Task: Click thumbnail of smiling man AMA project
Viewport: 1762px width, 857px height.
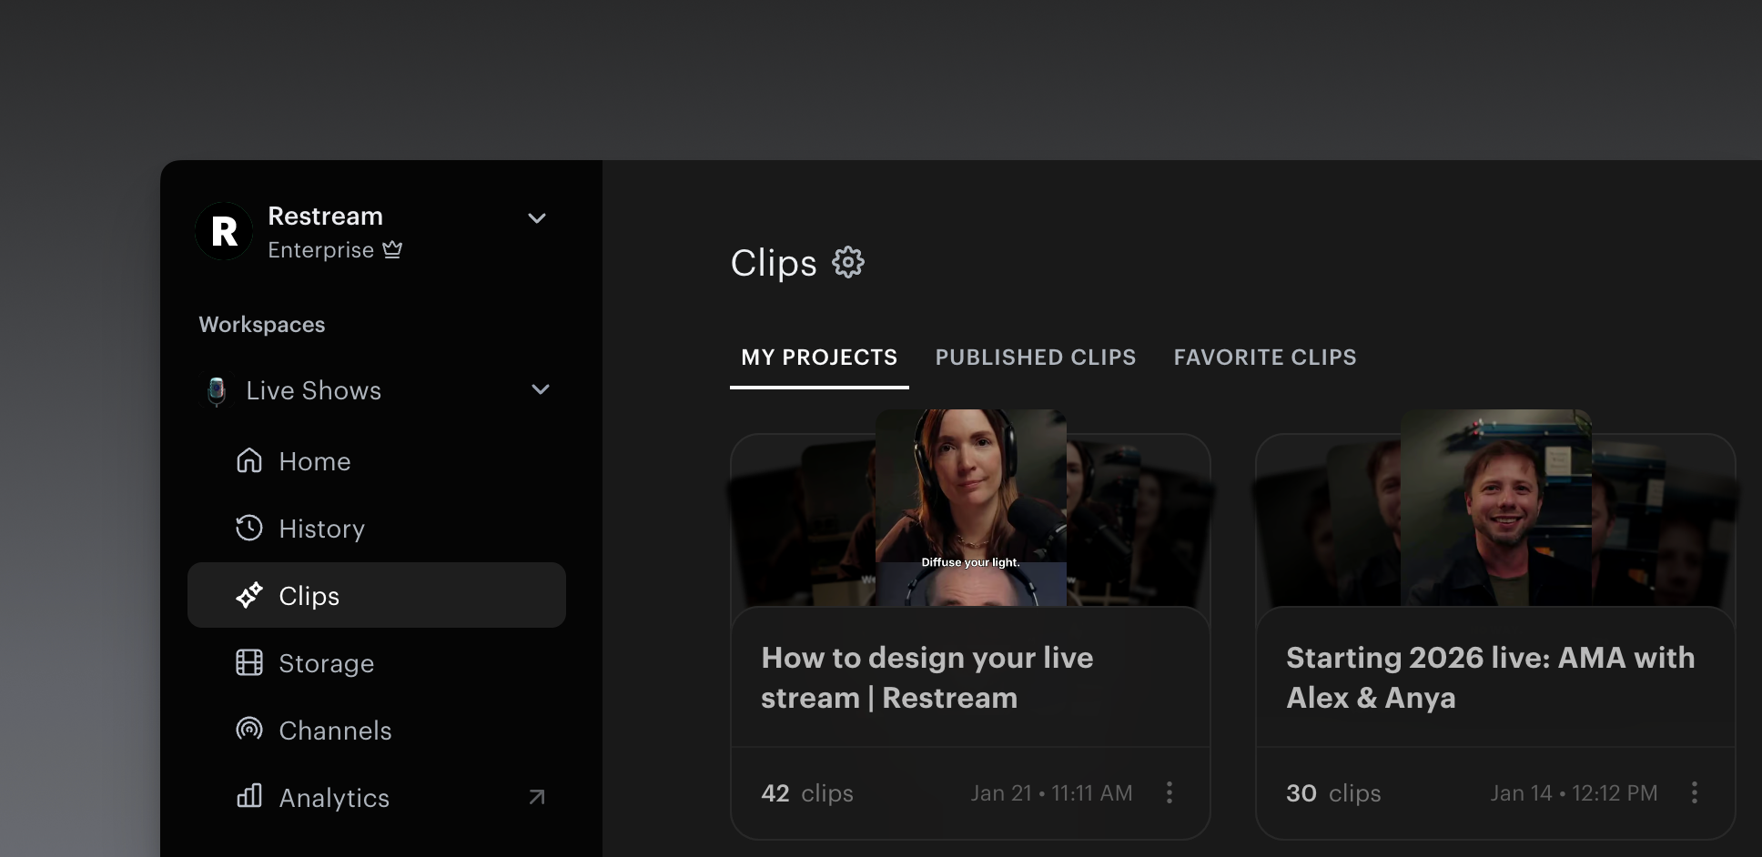Action: pos(1495,509)
